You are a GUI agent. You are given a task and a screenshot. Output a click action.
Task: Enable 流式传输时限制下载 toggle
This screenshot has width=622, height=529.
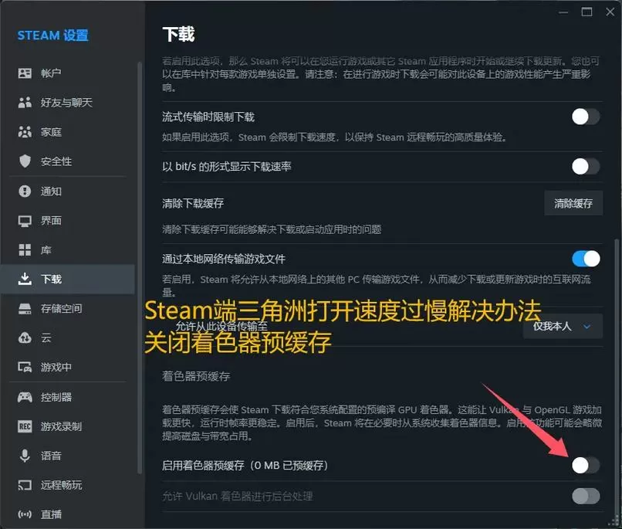tap(586, 117)
